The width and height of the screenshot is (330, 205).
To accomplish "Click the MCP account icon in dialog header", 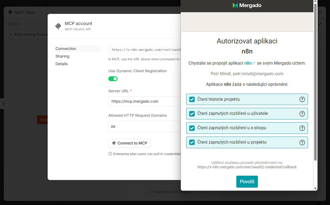I will [x=58, y=26].
